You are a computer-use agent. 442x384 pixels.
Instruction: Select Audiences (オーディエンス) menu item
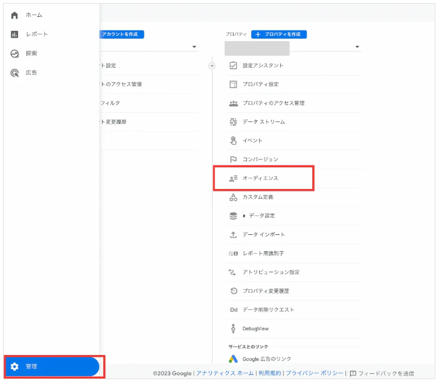click(260, 178)
